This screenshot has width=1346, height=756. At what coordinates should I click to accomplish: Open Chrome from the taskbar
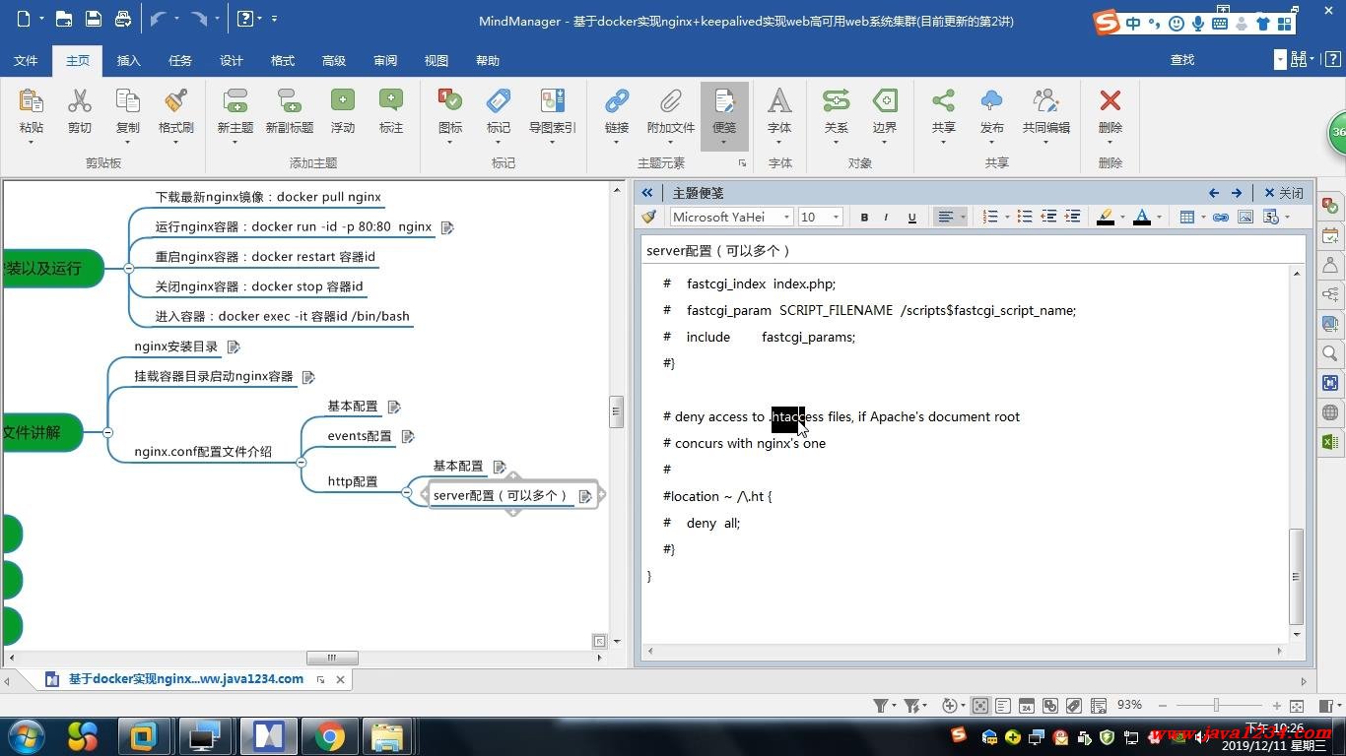tap(330, 736)
